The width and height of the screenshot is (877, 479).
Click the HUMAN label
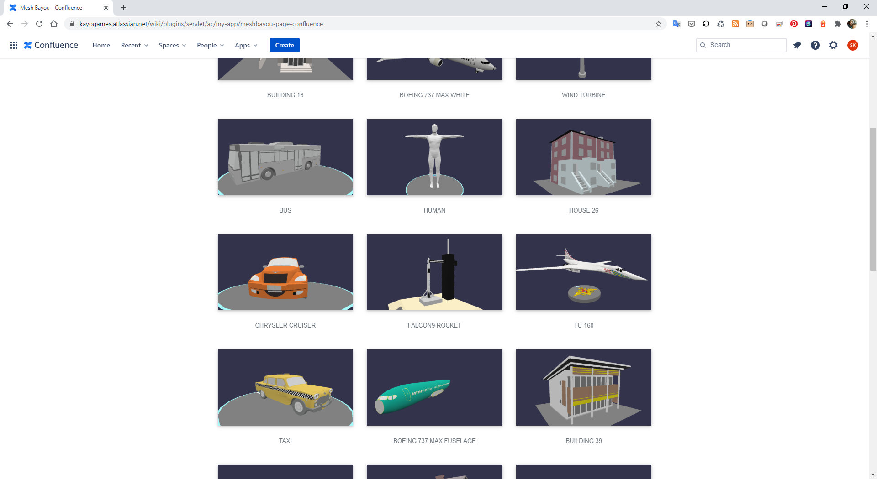point(434,210)
